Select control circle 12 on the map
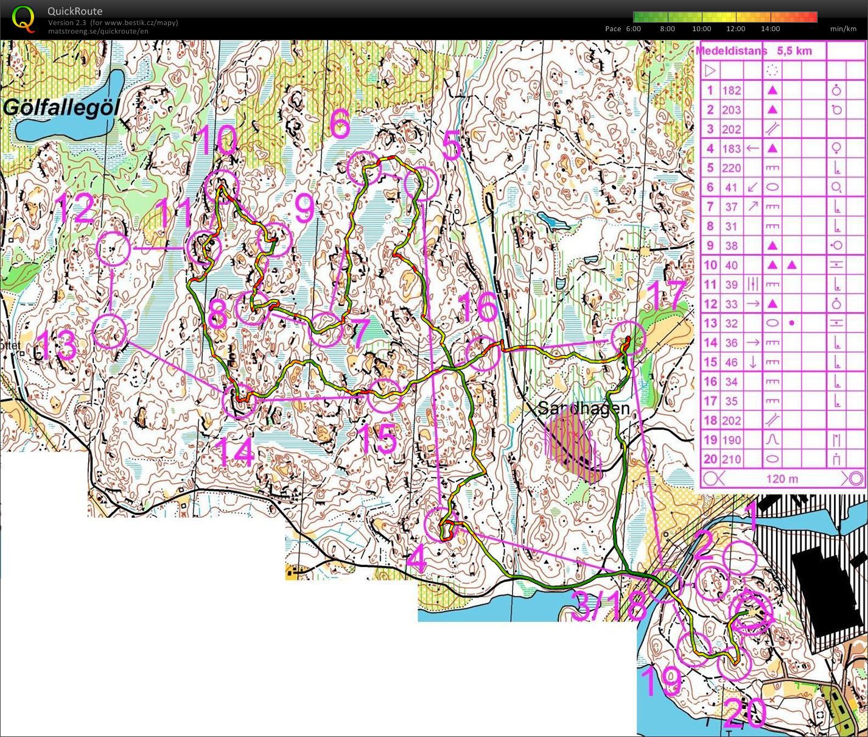The image size is (868, 737). tap(113, 249)
